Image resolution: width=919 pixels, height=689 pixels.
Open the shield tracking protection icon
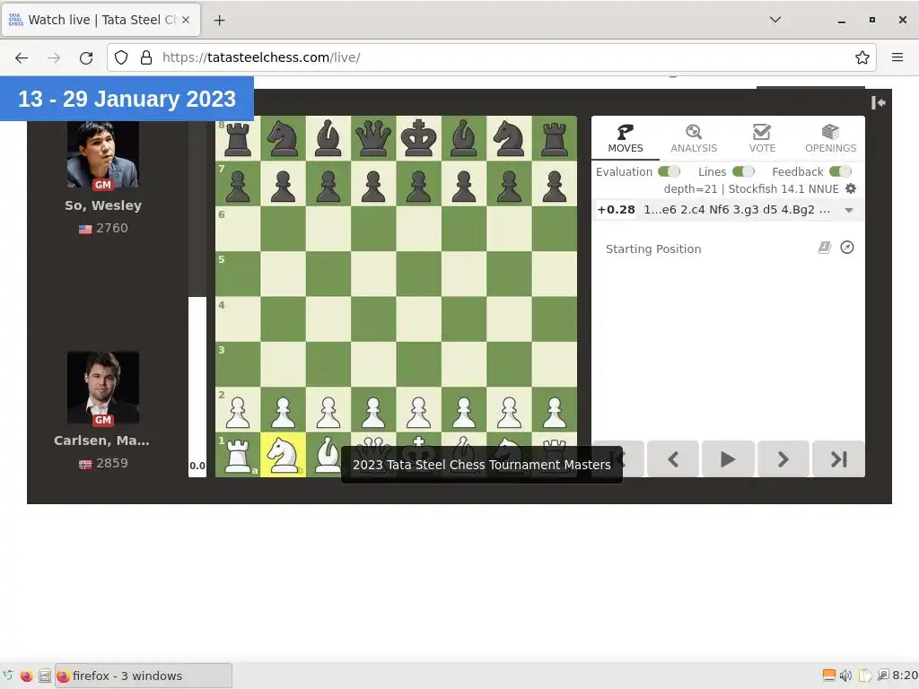click(121, 57)
